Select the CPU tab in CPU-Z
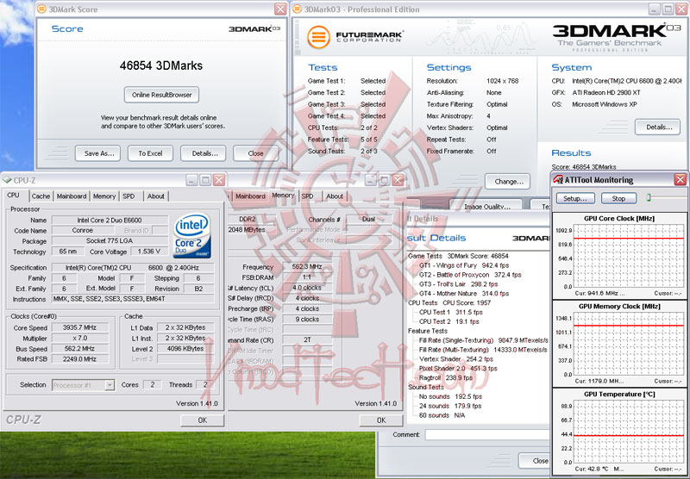This screenshot has width=690, height=479. [13, 195]
